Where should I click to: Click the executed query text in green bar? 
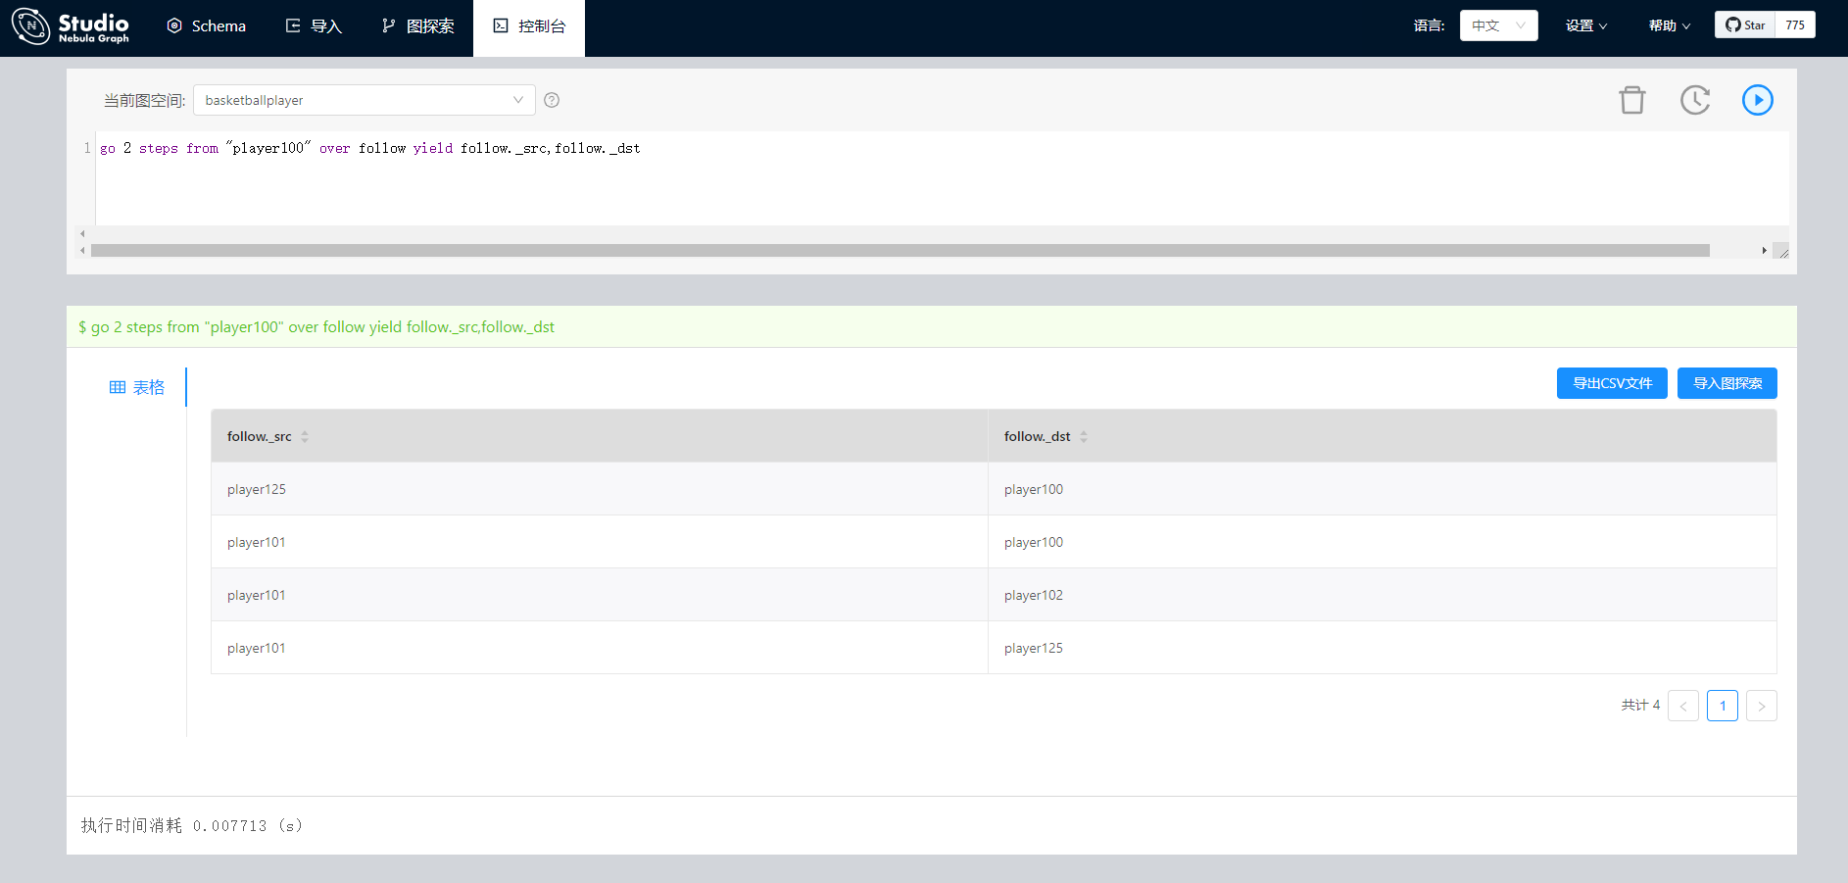(316, 327)
